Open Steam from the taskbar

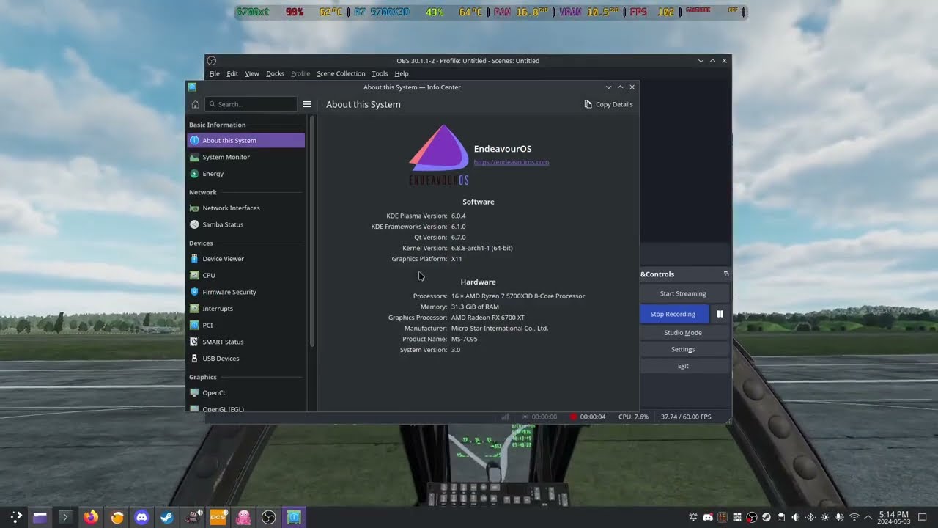tap(167, 517)
